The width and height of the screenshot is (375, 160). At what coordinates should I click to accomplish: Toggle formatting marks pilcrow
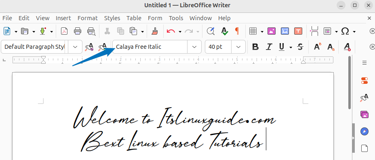click(237, 31)
